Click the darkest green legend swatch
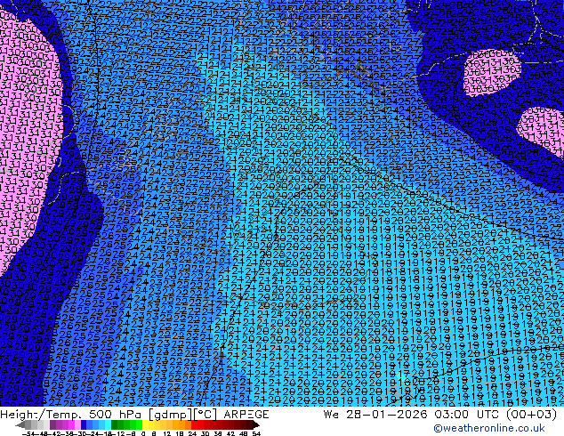This screenshot has height=436, width=564. [115, 425]
